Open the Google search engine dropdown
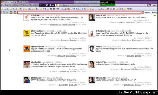Viewport: 158px width, 95px height. click(150, 5)
